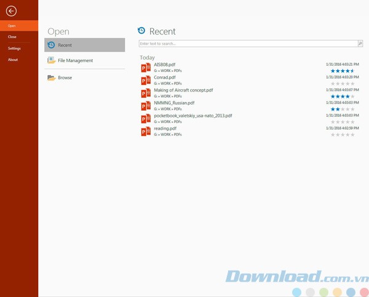Set the star rating for Conrad.pdf
The height and width of the screenshot is (297, 369).
click(343, 84)
